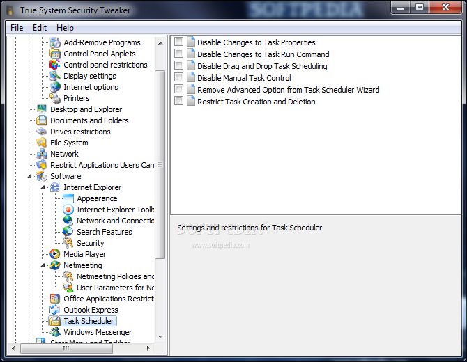Click the Task Scheduler folder icon
The image size is (467, 362).
[55, 321]
